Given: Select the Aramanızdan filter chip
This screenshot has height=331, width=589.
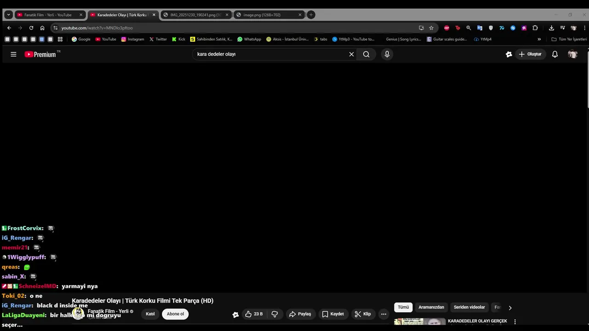Looking at the screenshot, I should click(x=431, y=307).
